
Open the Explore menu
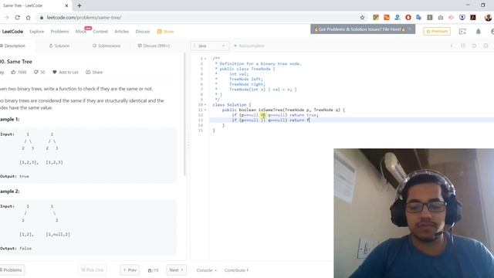coord(37,32)
